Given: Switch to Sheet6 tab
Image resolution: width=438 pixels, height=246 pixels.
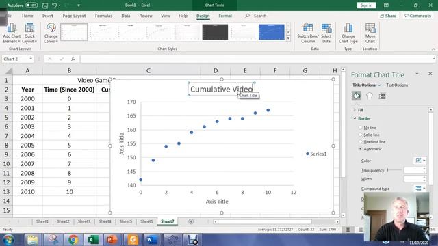Looking at the screenshot, I should pos(146,221).
